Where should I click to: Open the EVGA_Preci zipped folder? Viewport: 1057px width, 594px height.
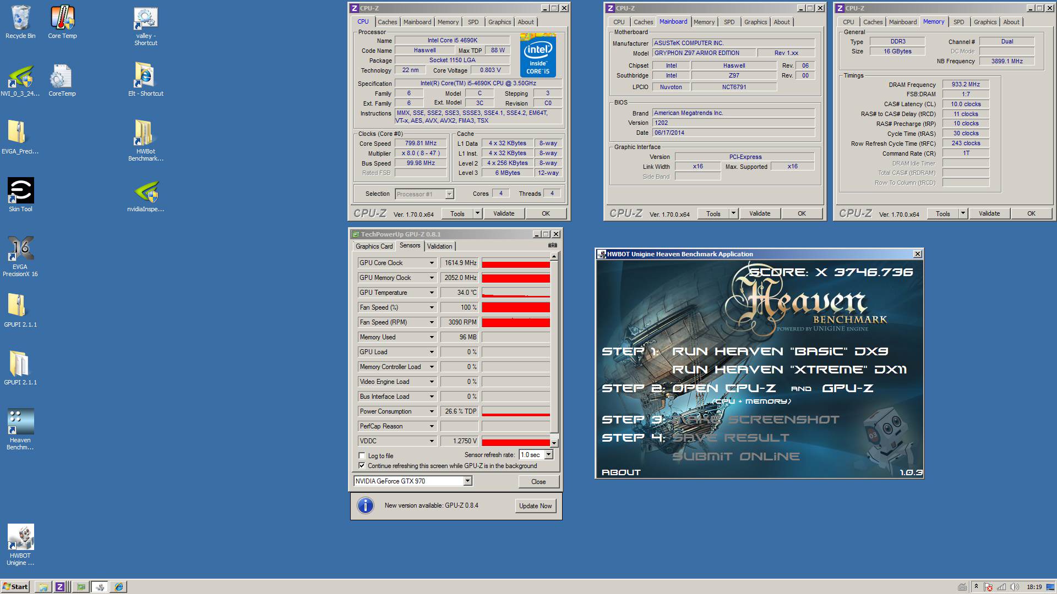(20, 137)
